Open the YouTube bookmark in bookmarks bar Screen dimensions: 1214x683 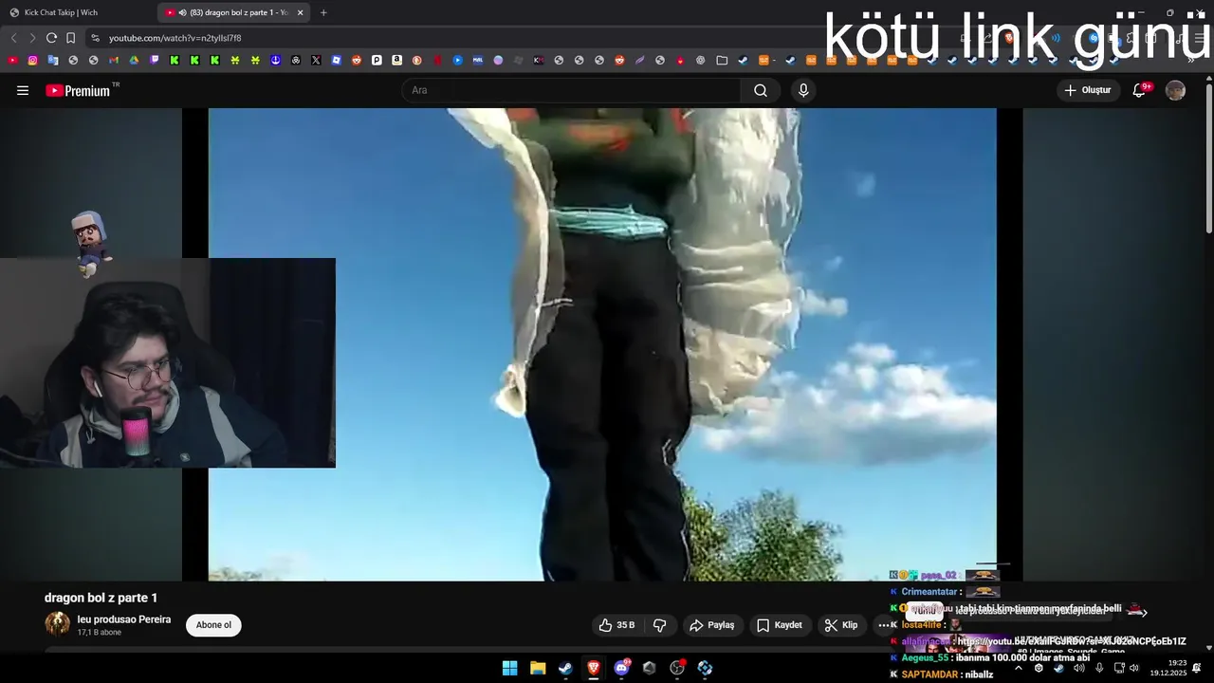pyautogui.click(x=12, y=60)
